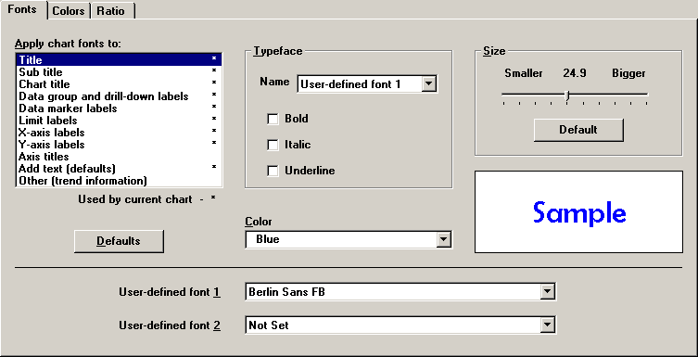Click the font size slider thumb

[567, 95]
